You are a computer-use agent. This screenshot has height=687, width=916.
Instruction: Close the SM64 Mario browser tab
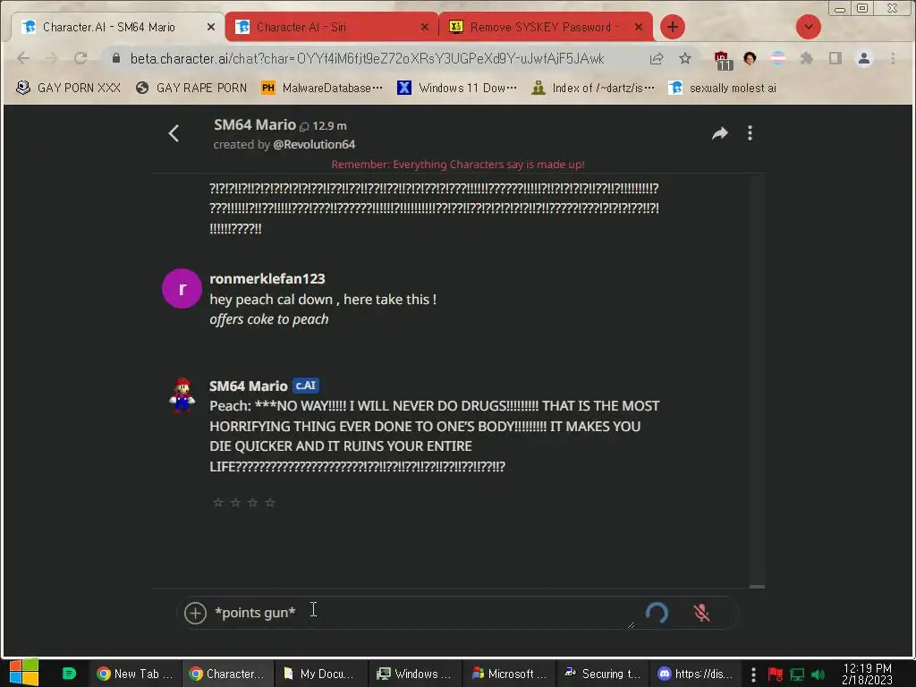pyautogui.click(x=211, y=27)
